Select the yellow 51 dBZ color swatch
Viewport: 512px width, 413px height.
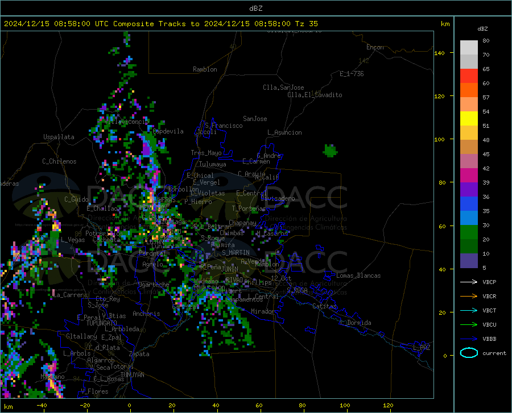click(x=469, y=119)
